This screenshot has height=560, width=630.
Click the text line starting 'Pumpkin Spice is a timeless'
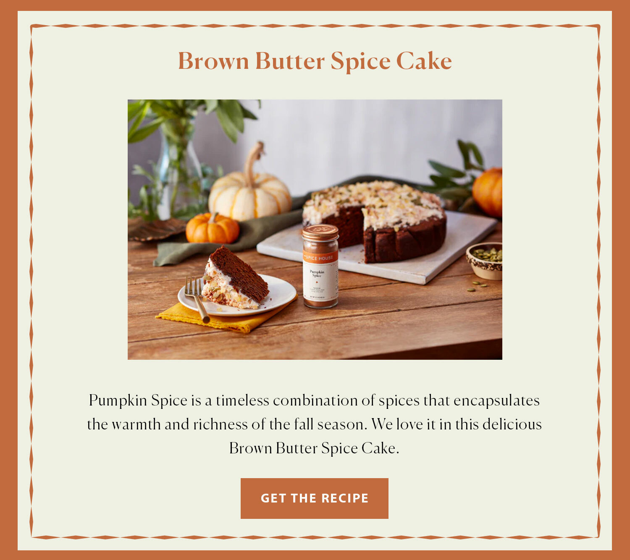pyautogui.click(x=314, y=400)
